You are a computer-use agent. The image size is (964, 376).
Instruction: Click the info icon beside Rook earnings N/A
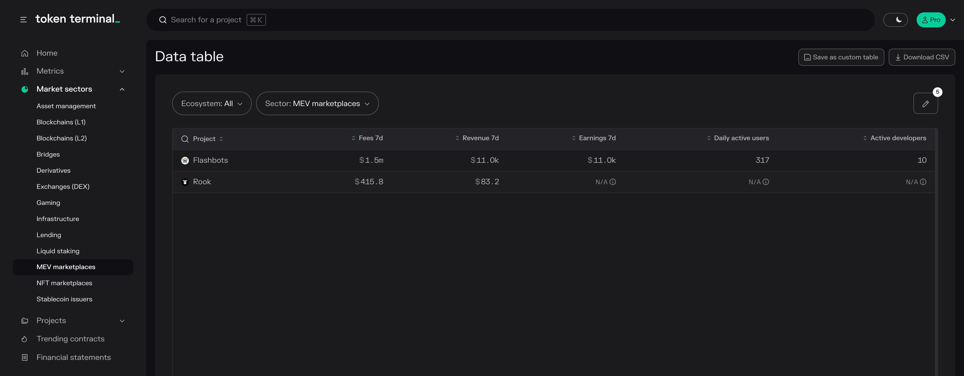point(613,182)
